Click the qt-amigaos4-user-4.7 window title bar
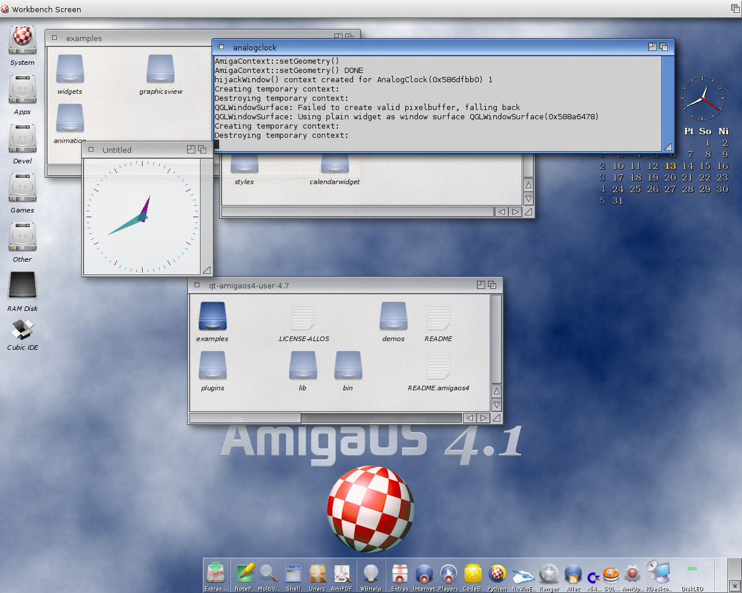Viewport: 742px width, 593px height. coord(345,285)
